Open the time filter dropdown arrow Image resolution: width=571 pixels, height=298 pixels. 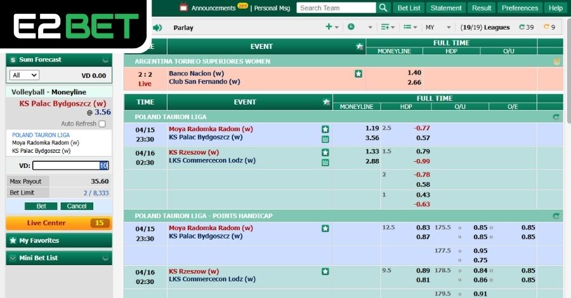pos(370,27)
